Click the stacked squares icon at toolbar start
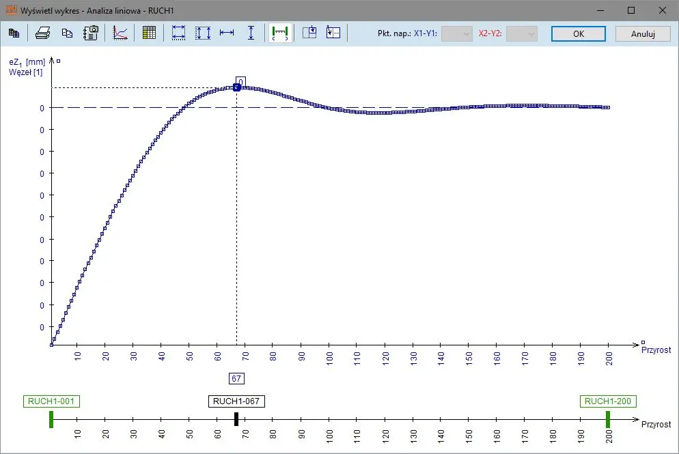The image size is (679, 454). pyautogui.click(x=14, y=33)
